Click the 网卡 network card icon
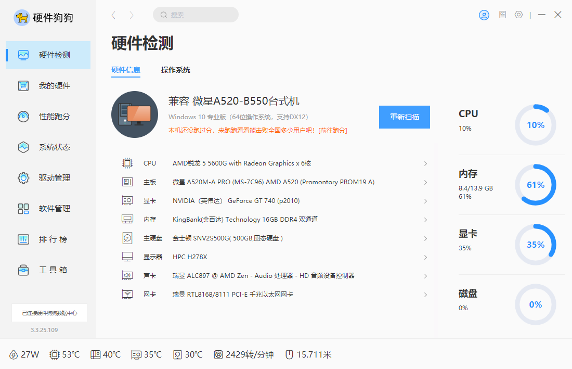The image size is (572, 369). click(x=127, y=294)
